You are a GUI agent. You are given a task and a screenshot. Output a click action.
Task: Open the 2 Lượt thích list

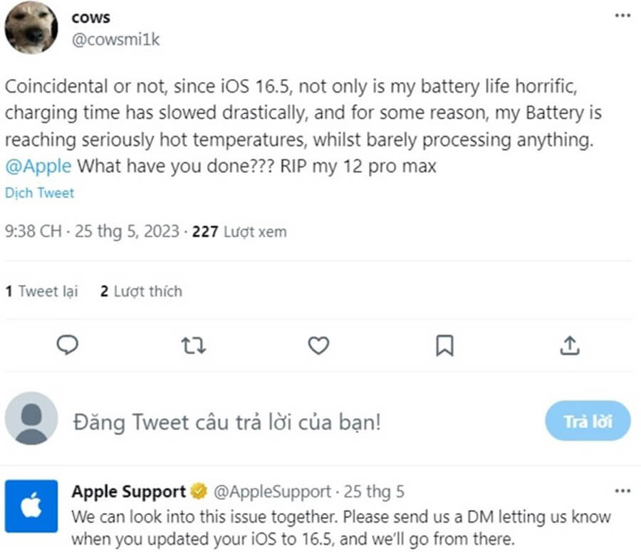tap(140, 291)
